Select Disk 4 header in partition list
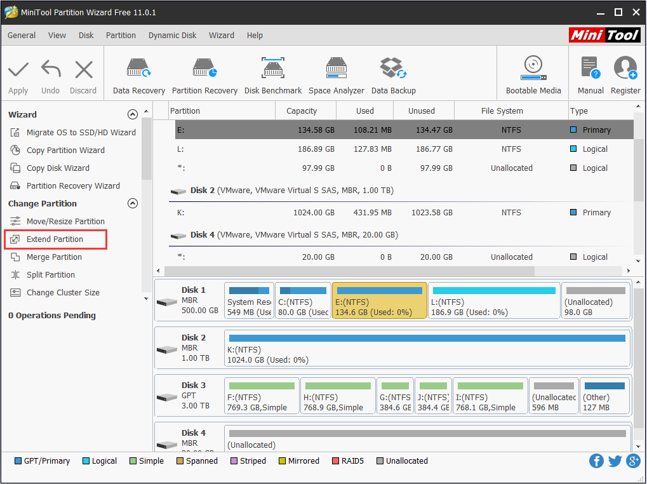This screenshot has width=647, height=484. click(284, 235)
